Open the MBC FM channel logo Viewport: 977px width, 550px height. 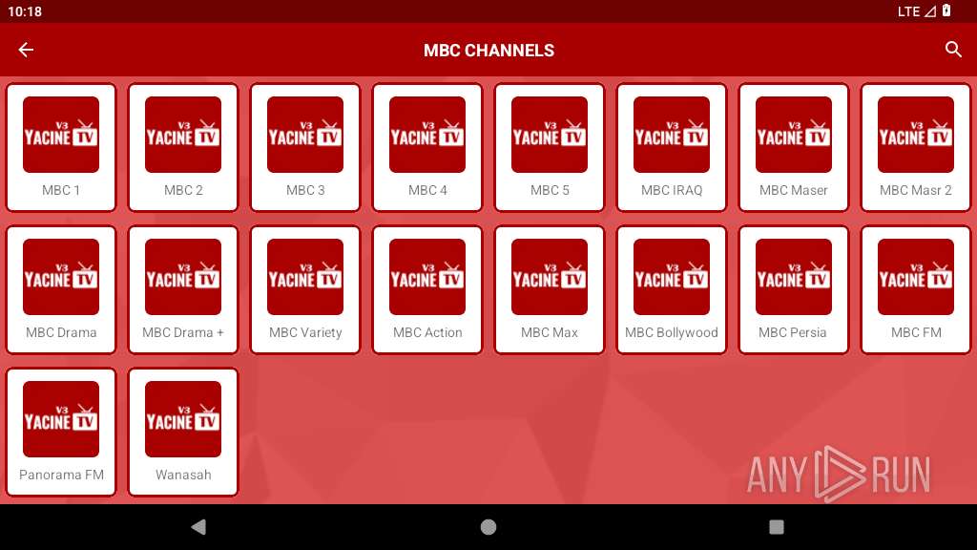coord(916,277)
